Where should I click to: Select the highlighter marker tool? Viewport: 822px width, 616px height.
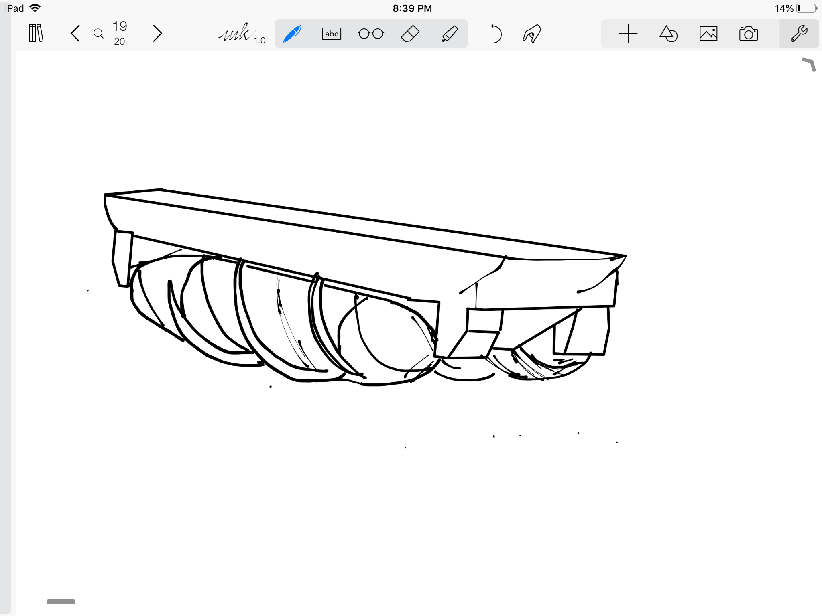point(450,34)
